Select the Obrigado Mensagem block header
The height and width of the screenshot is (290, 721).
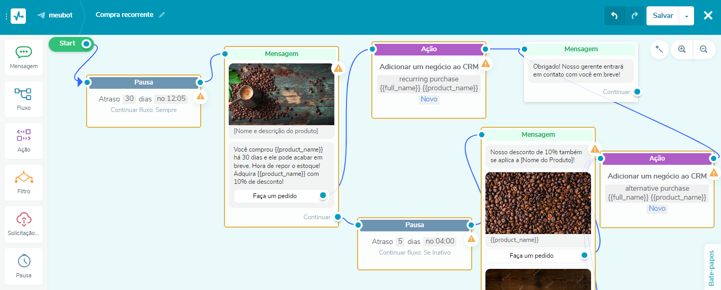click(581, 49)
